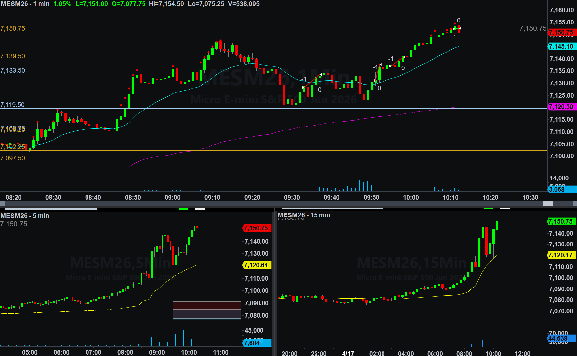577x356 pixels.
Task: Click the 7,097.50 horizontal level label
Action: click(x=13, y=158)
